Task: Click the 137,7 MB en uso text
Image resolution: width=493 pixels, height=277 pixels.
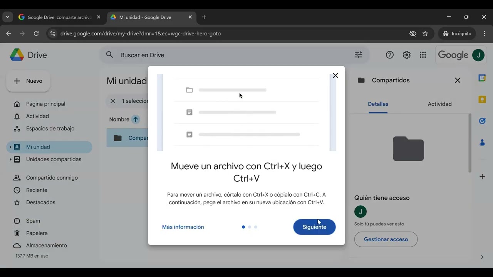Action: pyautogui.click(x=32, y=256)
